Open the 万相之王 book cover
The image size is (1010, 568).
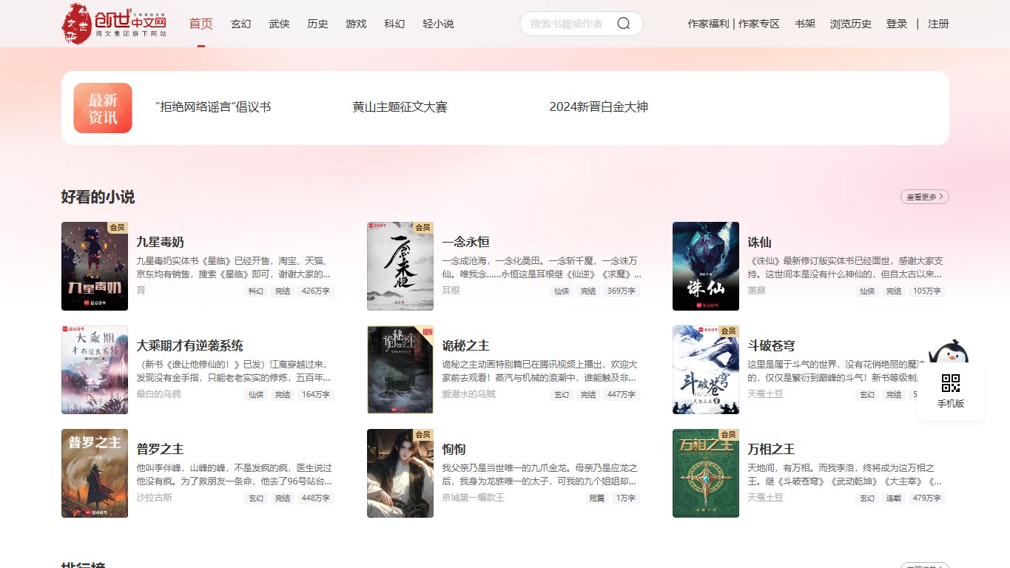pyautogui.click(x=706, y=473)
